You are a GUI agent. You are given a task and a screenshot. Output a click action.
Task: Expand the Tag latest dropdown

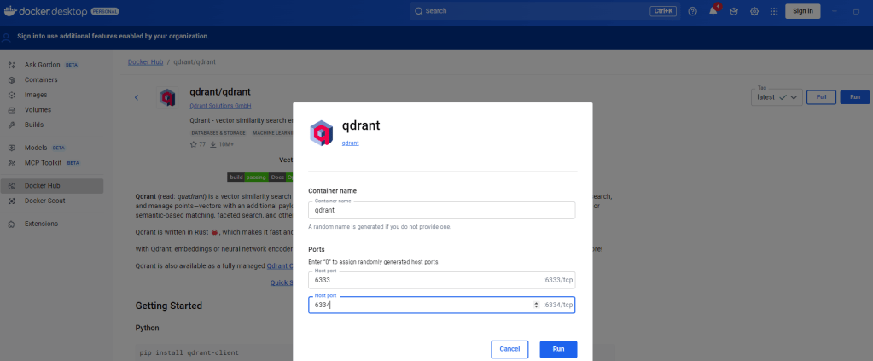(x=778, y=97)
